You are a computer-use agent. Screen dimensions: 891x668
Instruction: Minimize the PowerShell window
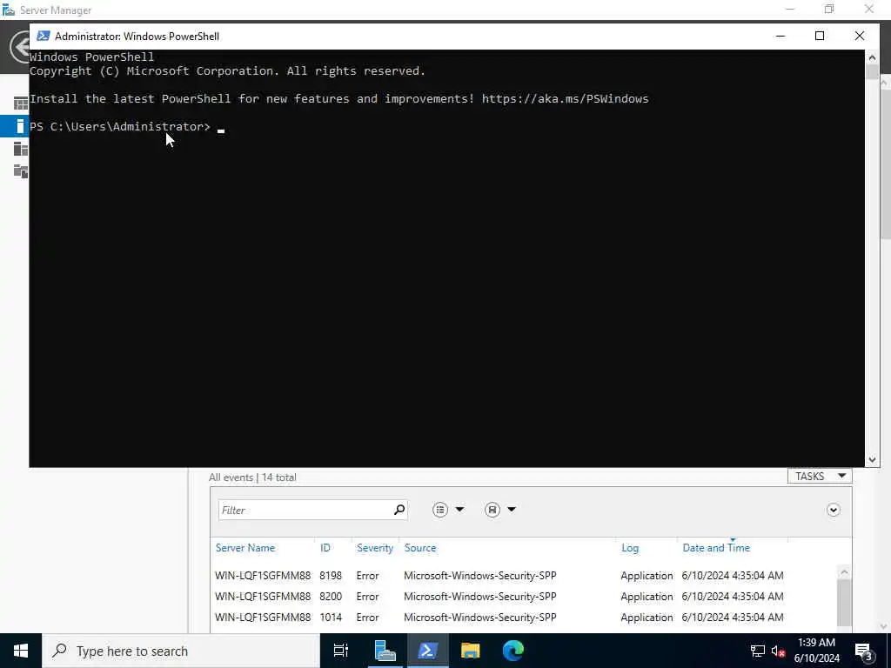[x=780, y=36]
